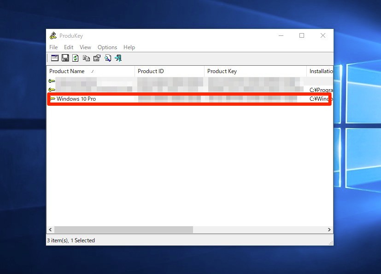Click the Copy Selected Items icon

tap(86, 58)
